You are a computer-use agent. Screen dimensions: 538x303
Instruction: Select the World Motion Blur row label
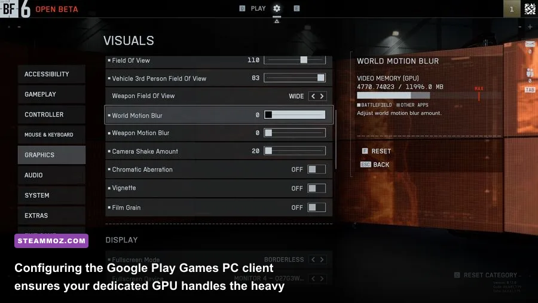[137, 115]
